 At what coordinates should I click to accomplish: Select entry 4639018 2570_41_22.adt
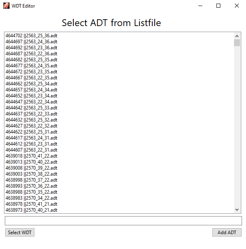point(31,156)
